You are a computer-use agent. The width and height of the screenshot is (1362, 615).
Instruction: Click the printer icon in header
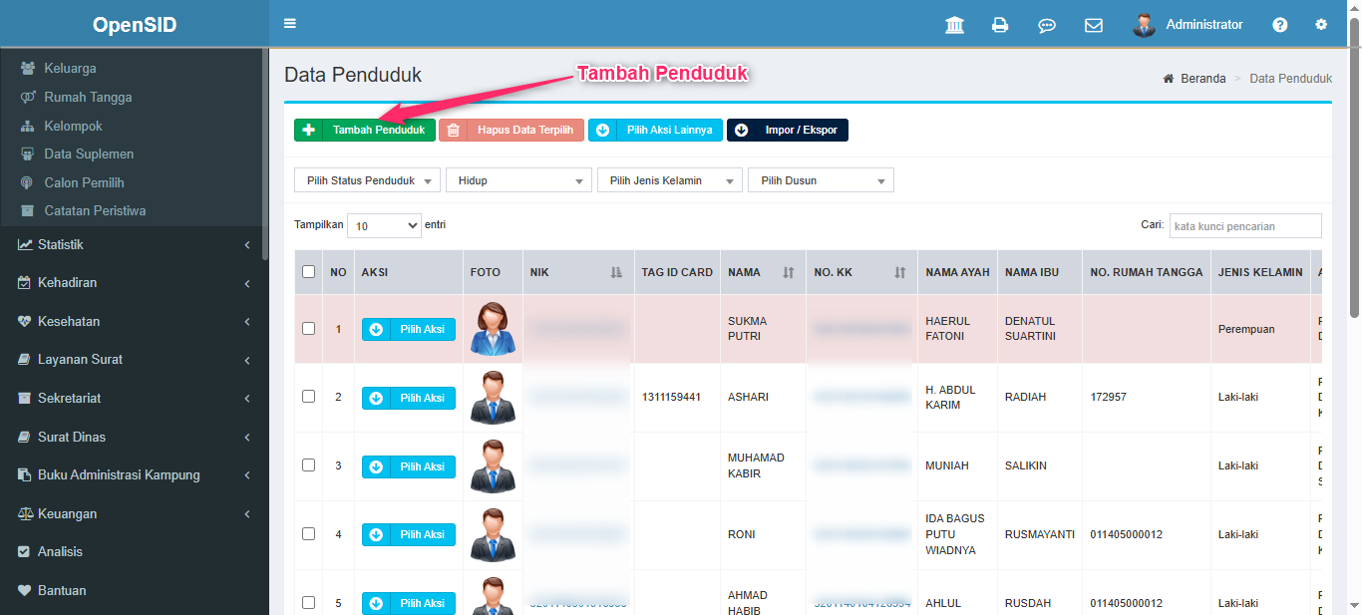tap(1000, 25)
